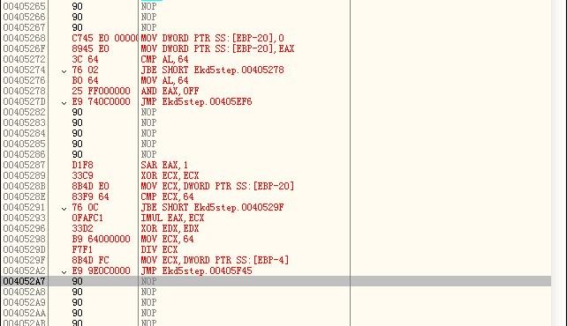Select the CMP AL,64 instruction
The height and width of the screenshot is (326, 567).
click(164, 59)
